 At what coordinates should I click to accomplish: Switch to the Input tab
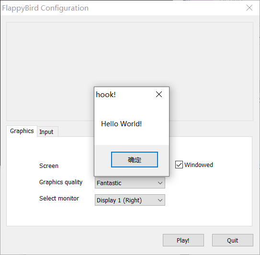(x=47, y=132)
